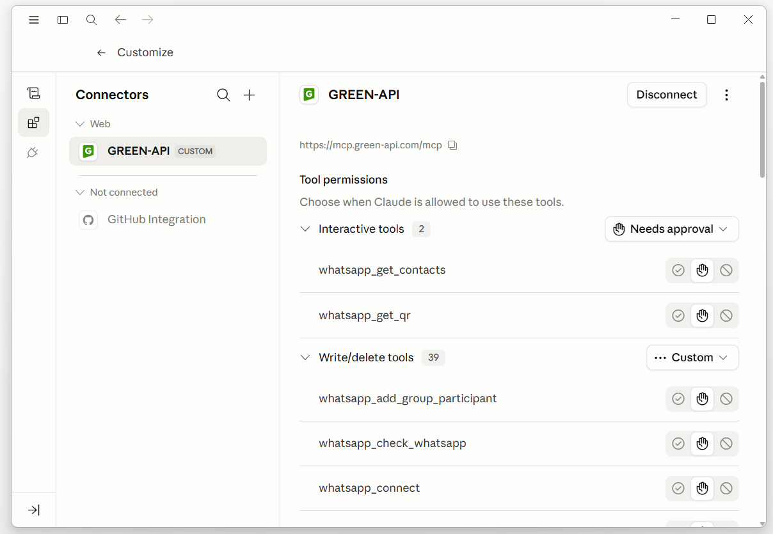Always allow whatsapp_check_whatsapp

(x=678, y=444)
